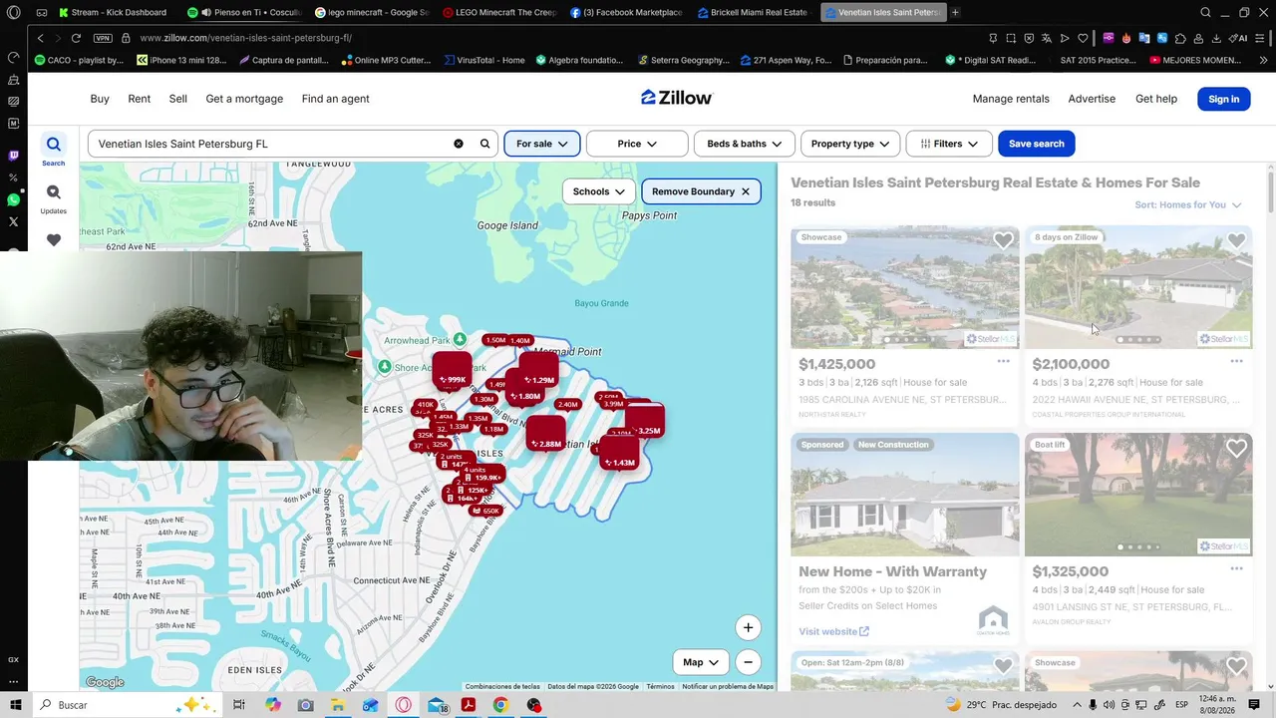1276x718 pixels.
Task: Select the 999K map marker
Action: click(x=452, y=372)
